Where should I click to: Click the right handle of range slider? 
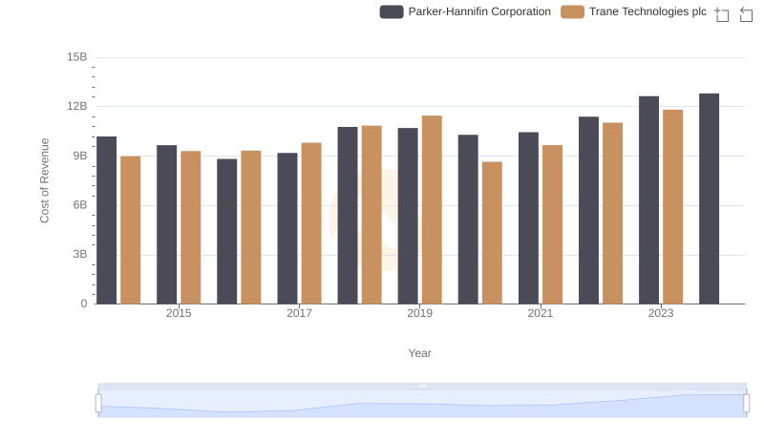click(x=747, y=403)
